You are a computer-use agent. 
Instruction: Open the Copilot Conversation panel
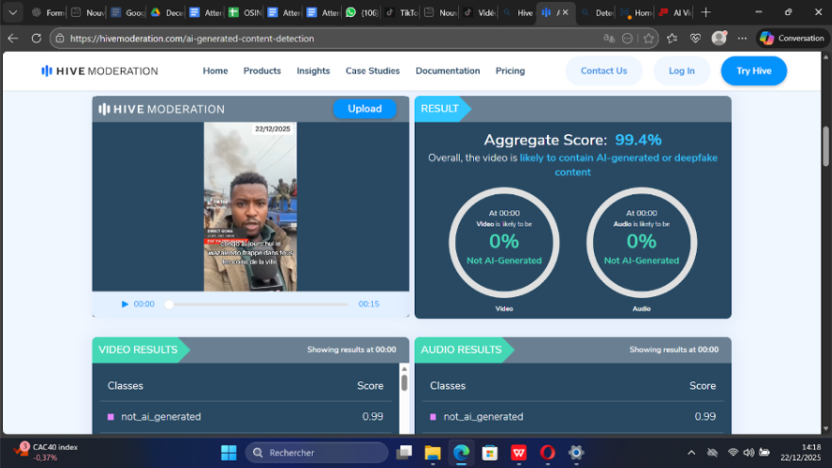(x=792, y=38)
